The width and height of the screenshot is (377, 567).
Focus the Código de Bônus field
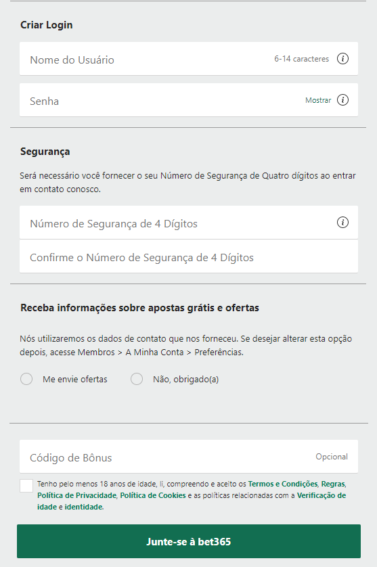tap(188, 456)
